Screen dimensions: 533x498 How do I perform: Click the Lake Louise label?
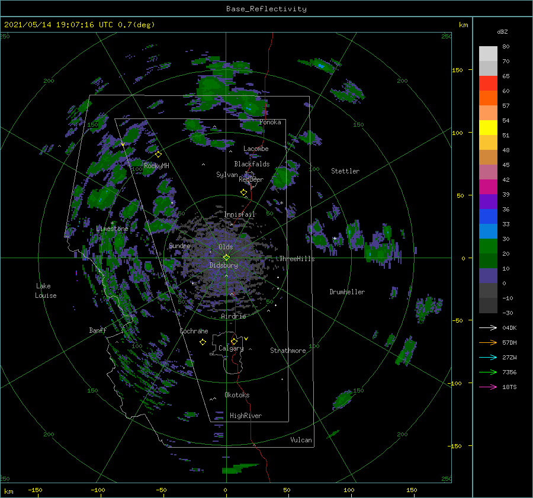click(x=46, y=291)
